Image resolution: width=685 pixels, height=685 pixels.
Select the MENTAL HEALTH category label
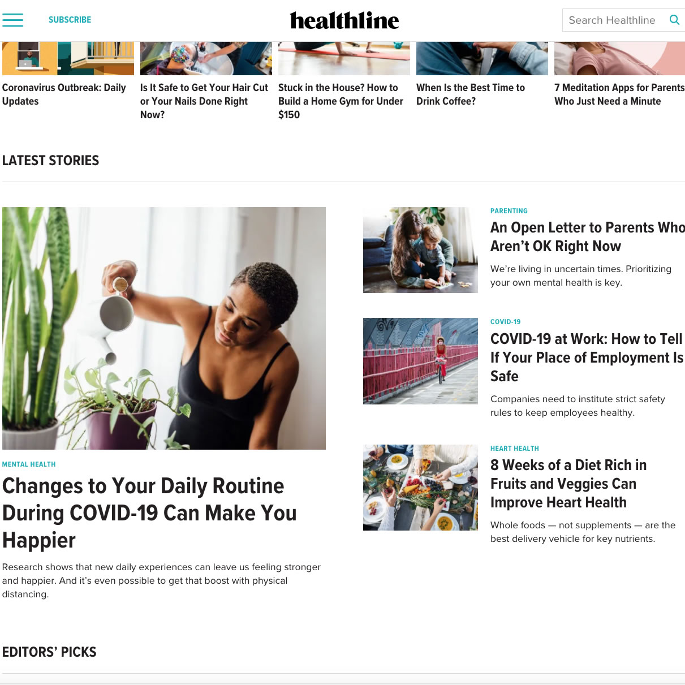tap(29, 464)
